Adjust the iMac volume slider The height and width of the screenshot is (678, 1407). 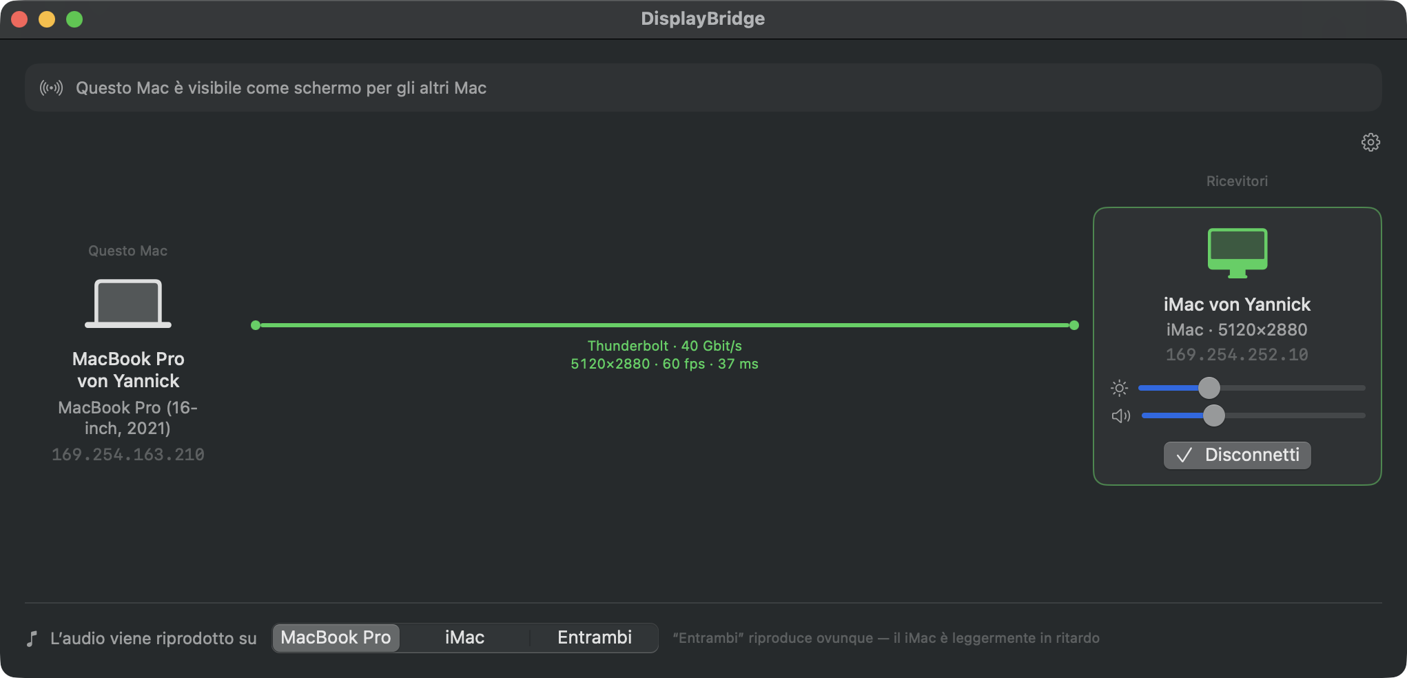point(1253,415)
